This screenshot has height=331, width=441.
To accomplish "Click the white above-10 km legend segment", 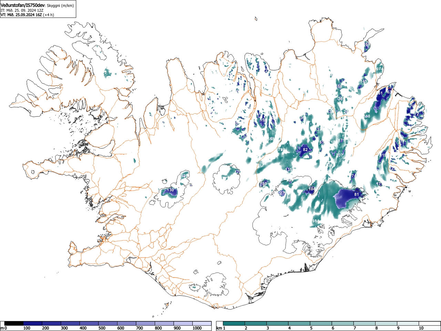I will pyautogui.click(x=430, y=323).
